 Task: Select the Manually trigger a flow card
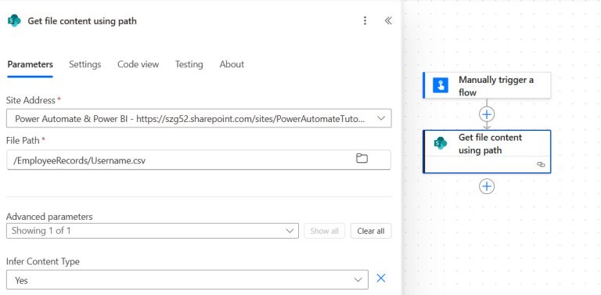[487, 85]
